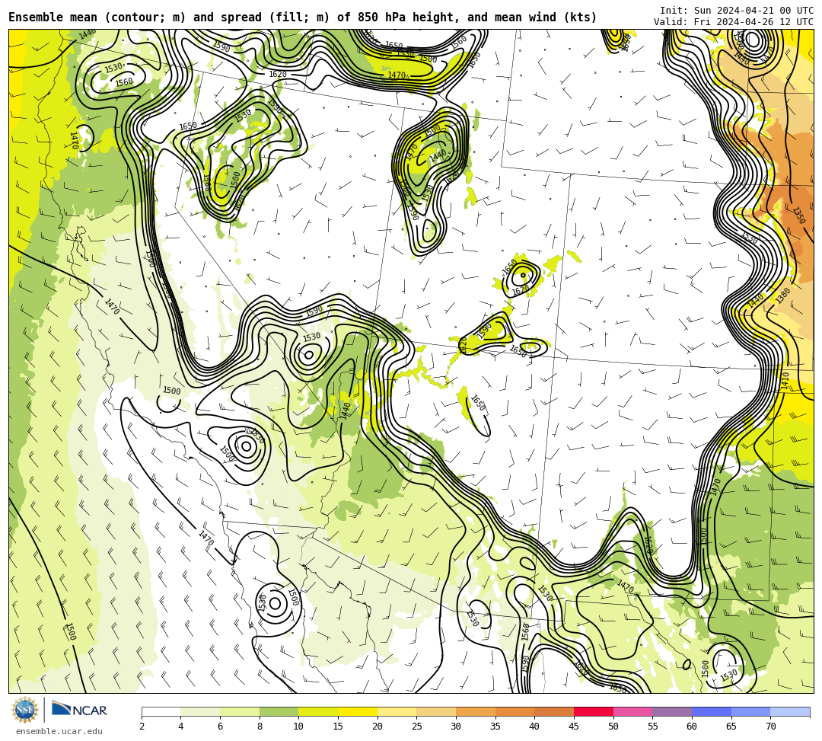Click the colorbar tick label 30
The width and height of the screenshot is (822, 741).
tap(456, 727)
